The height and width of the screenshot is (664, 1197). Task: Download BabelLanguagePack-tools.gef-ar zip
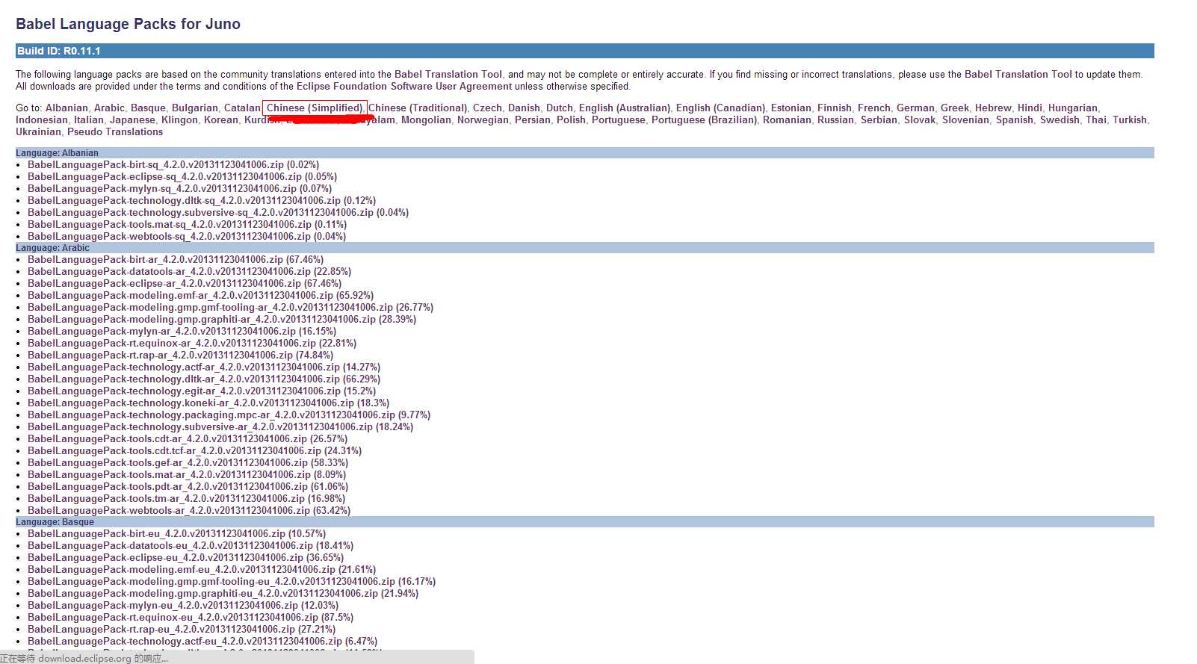(167, 462)
